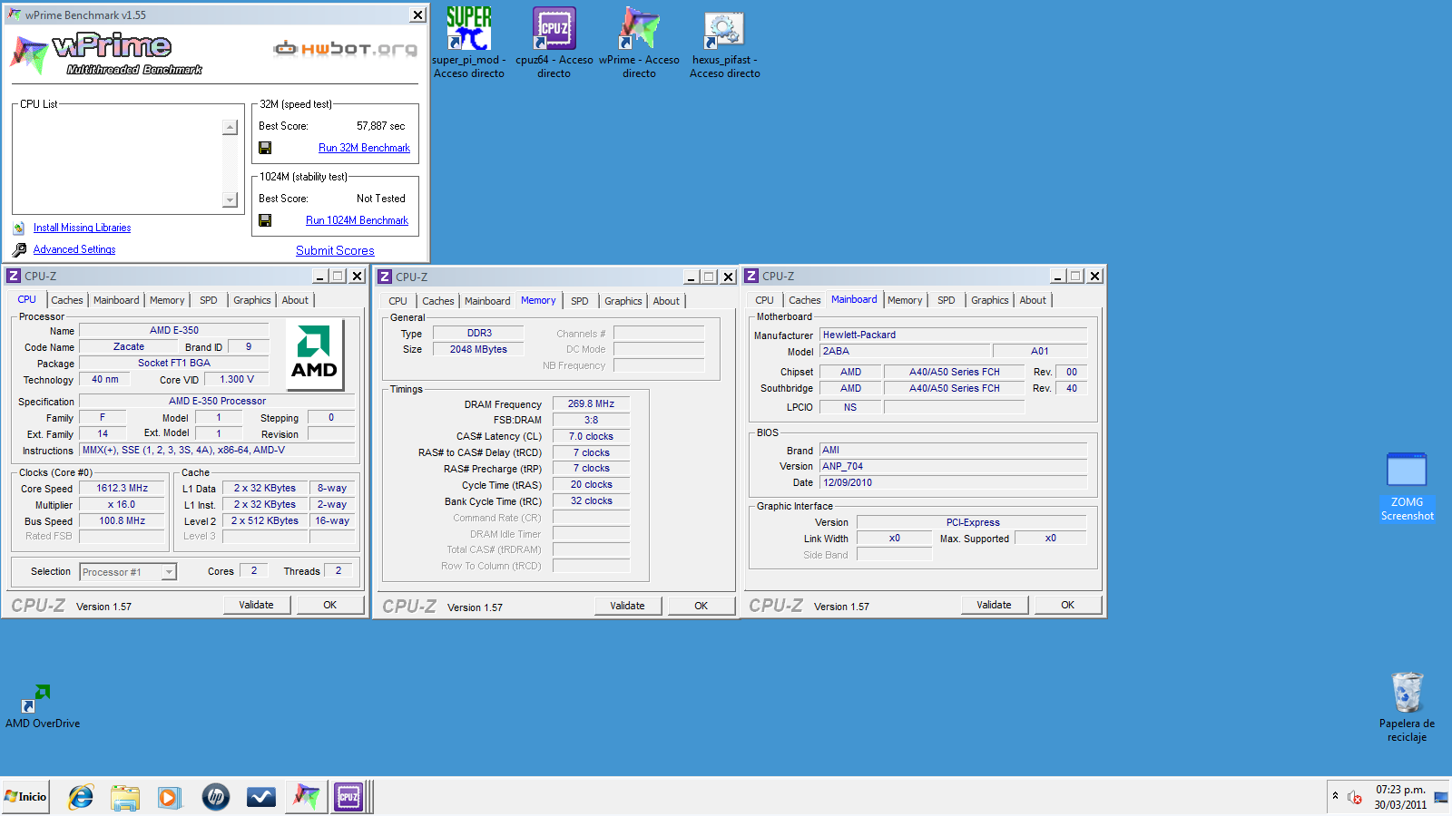1452x816 pixels.
Task: Switch to SPD tab in left CPU-Z
Action: click(209, 300)
